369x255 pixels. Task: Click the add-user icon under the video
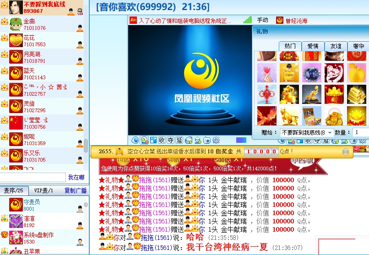tap(198, 140)
